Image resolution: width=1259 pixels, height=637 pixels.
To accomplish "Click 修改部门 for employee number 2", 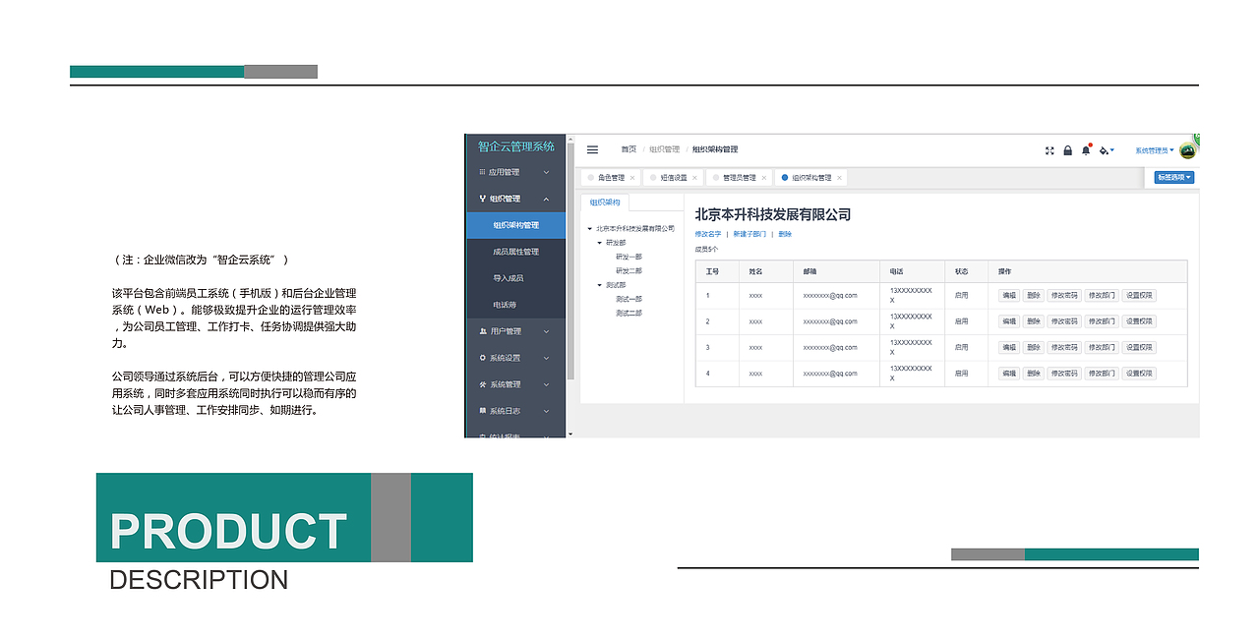I will coord(1102,321).
